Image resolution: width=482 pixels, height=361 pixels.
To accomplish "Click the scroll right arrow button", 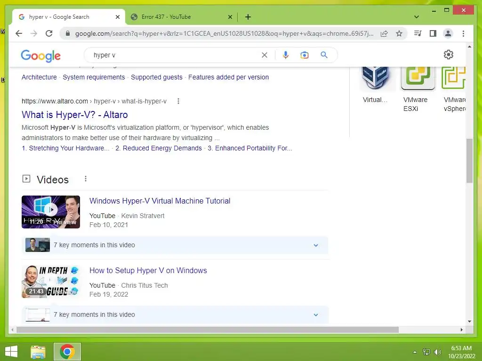I will pos(461,330).
